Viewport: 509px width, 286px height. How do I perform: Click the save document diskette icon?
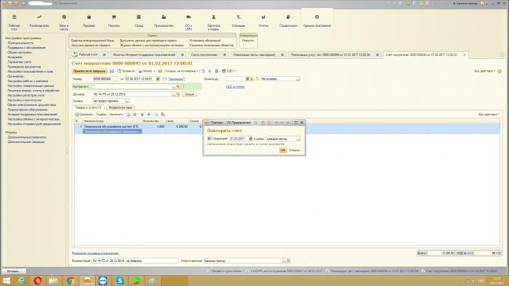[x=112, y=71]
